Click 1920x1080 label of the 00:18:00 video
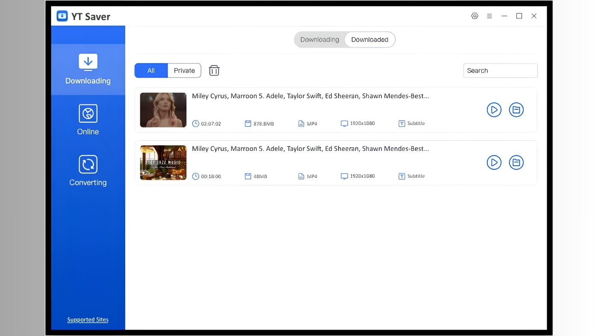This screenshot has width=598, height=336. (362, 176)
